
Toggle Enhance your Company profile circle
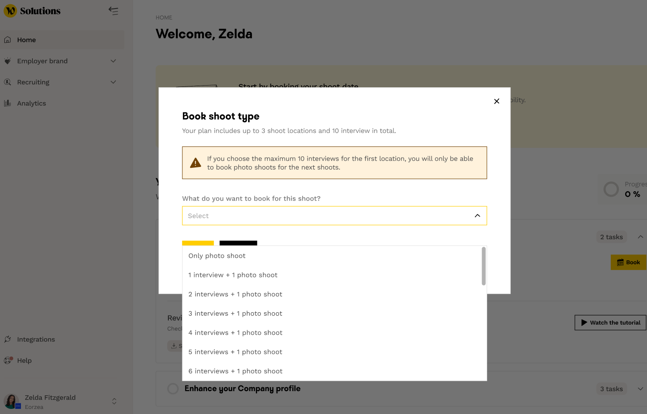tap(173, 388)
